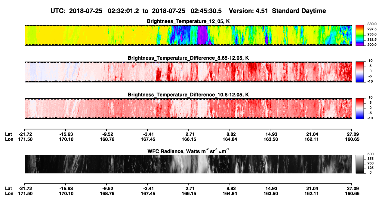Click the Brightness_Temperature_12_05, K panel title
This screenshot has height=200, width=391.
point(188,21)
